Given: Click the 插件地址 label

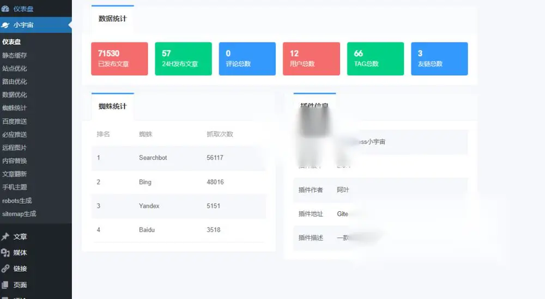Looking at the screenshot, I should coord(311,214).
